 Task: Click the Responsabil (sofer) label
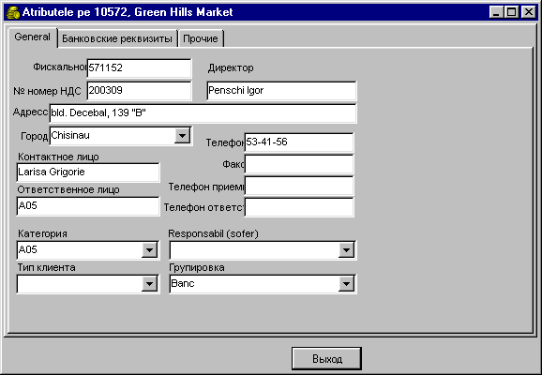[x=213, y=233]
